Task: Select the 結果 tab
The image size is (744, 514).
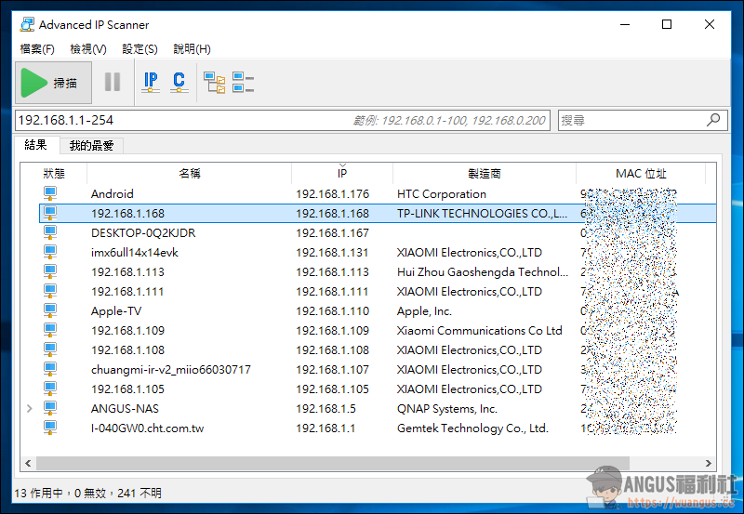Action: pyautogui.click(x=36, y=146)
